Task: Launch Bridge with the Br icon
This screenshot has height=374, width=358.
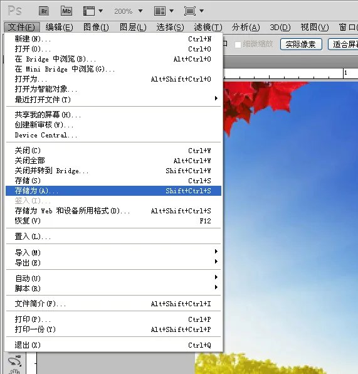Action: [44, 11]
